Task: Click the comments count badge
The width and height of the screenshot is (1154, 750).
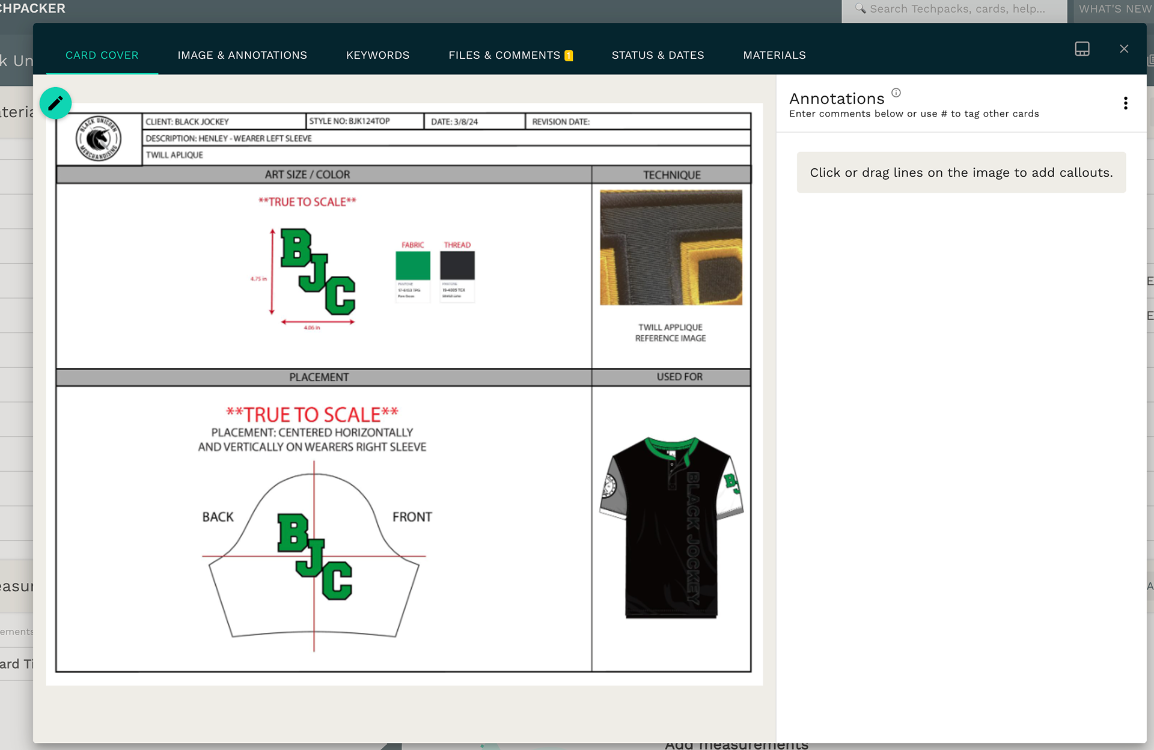Action: point(569,56)
